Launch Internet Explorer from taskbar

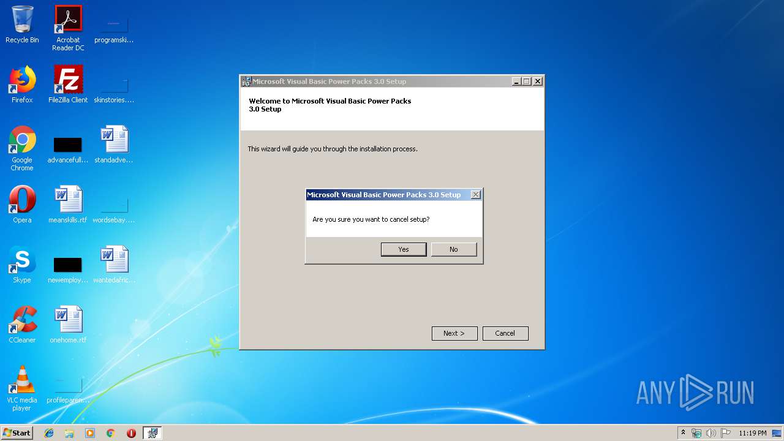coord(49,433)
